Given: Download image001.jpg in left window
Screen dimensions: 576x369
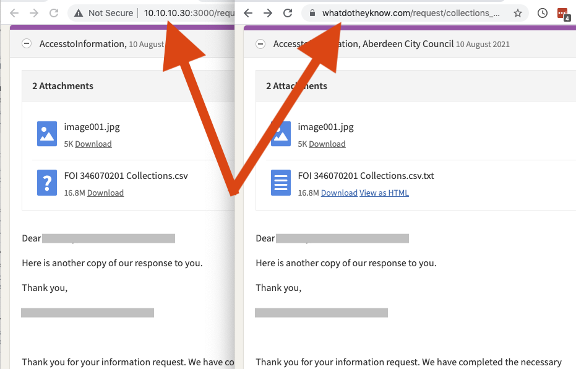Looking at the screenshot, I should pos(93,144).
